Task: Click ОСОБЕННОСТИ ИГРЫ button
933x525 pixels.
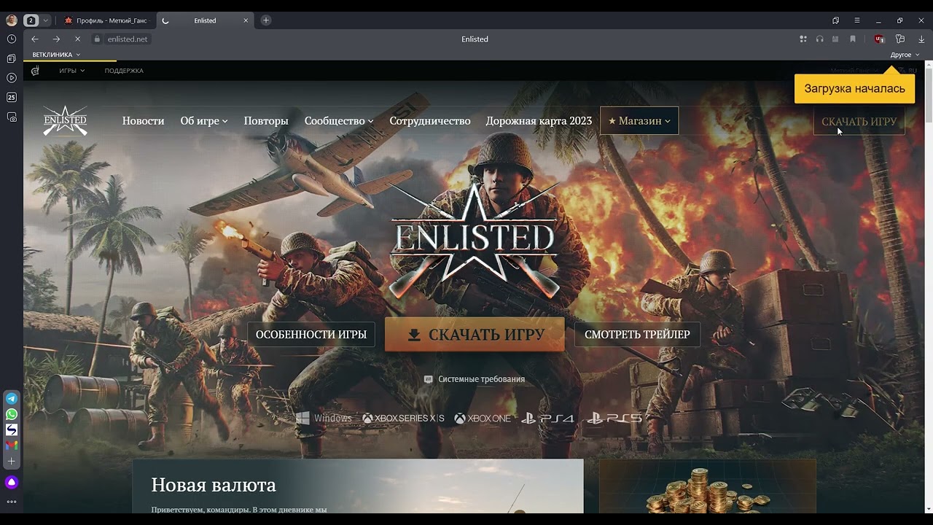Action: click(x=311, y=335)
